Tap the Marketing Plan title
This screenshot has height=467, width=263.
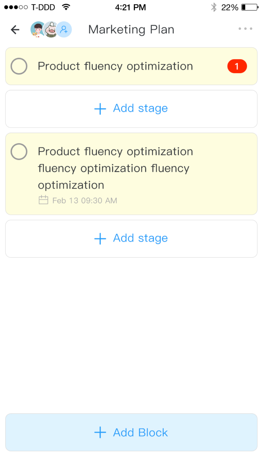coord(131,29)
